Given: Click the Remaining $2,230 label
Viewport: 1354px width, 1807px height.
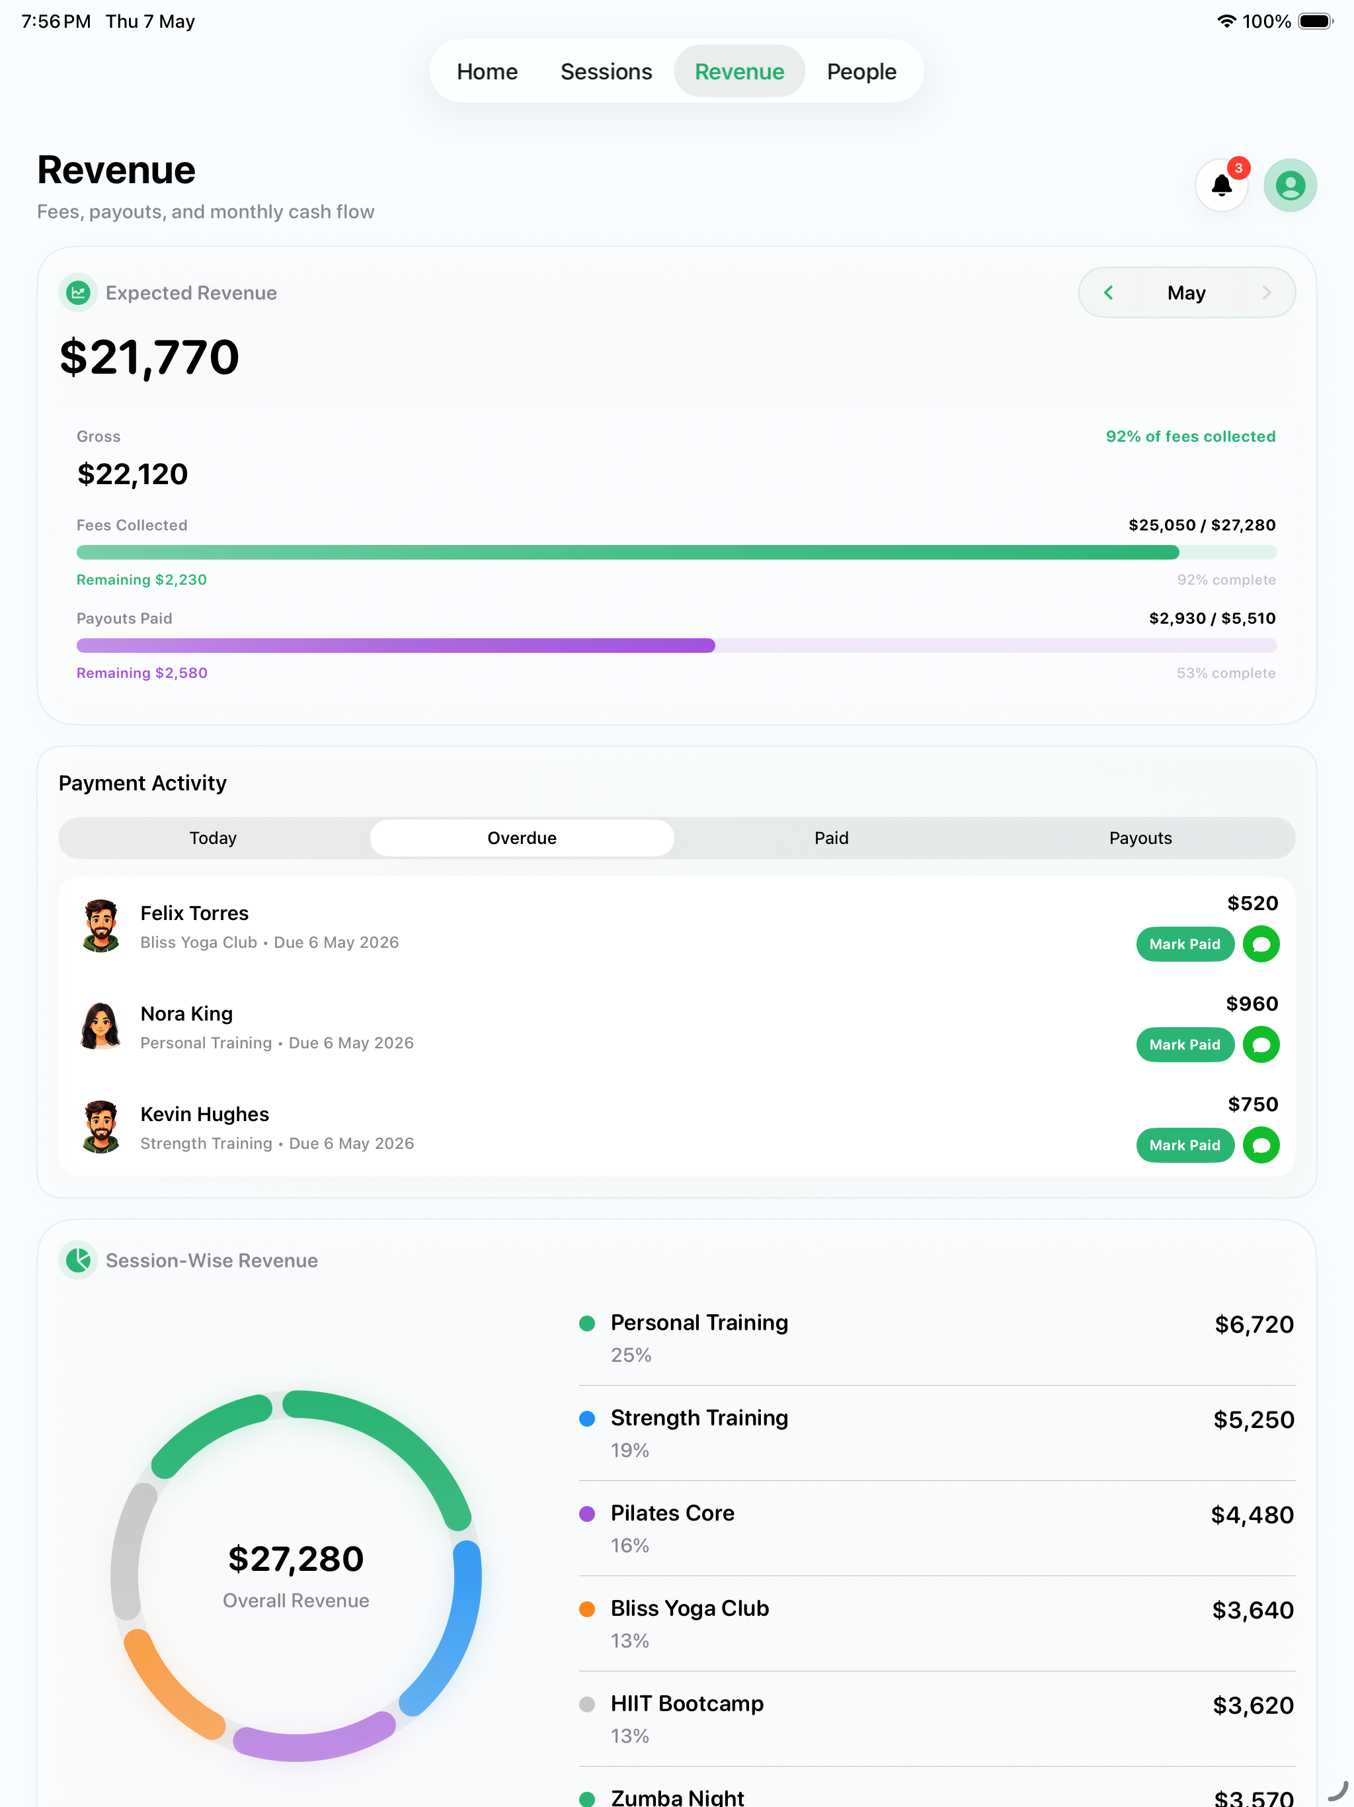Looking at the screenshot, I should pyautogui.click(x=142, y=579).
